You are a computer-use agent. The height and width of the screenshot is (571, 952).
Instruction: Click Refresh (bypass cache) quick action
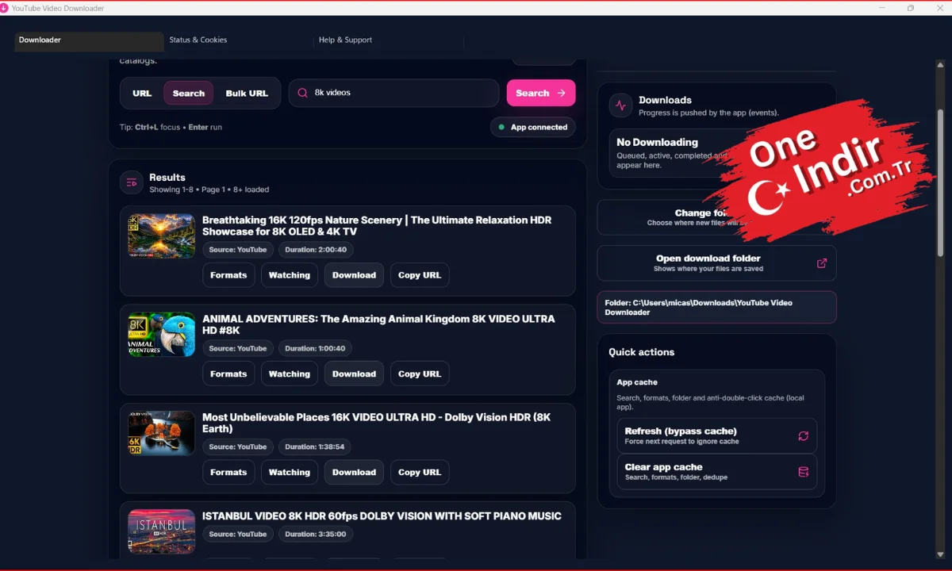coord(716,436)
